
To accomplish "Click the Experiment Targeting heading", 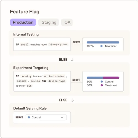I will pyautogui.click(x=31, y=68).
